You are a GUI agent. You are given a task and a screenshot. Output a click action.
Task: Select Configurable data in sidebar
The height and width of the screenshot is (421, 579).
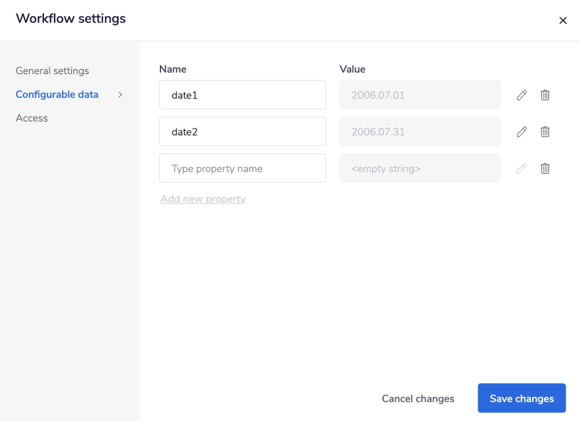point(57,94)
